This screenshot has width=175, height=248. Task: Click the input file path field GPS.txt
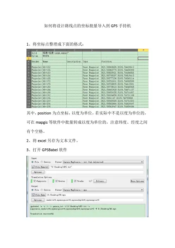pyautogui.click(x=97, y=167)
